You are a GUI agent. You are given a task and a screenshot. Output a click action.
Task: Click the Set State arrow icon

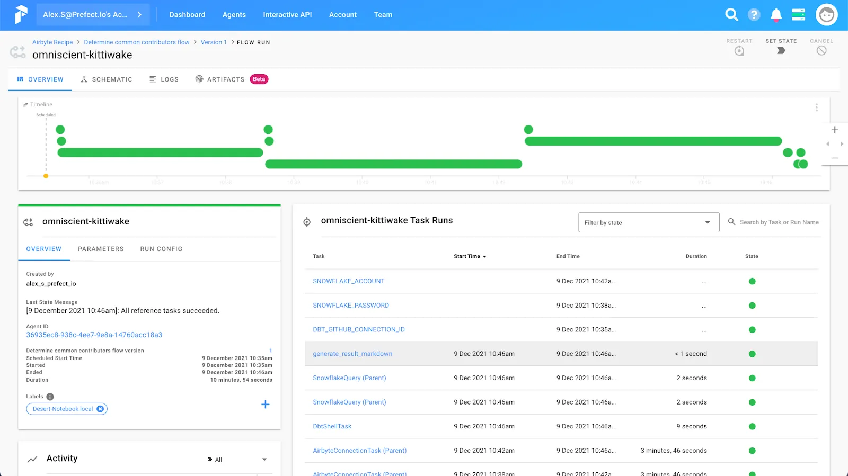click(781, 51)
